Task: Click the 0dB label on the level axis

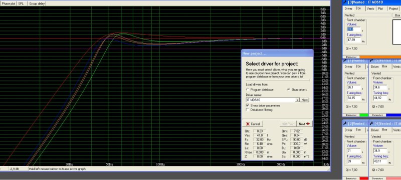Action: pos(323,37)
